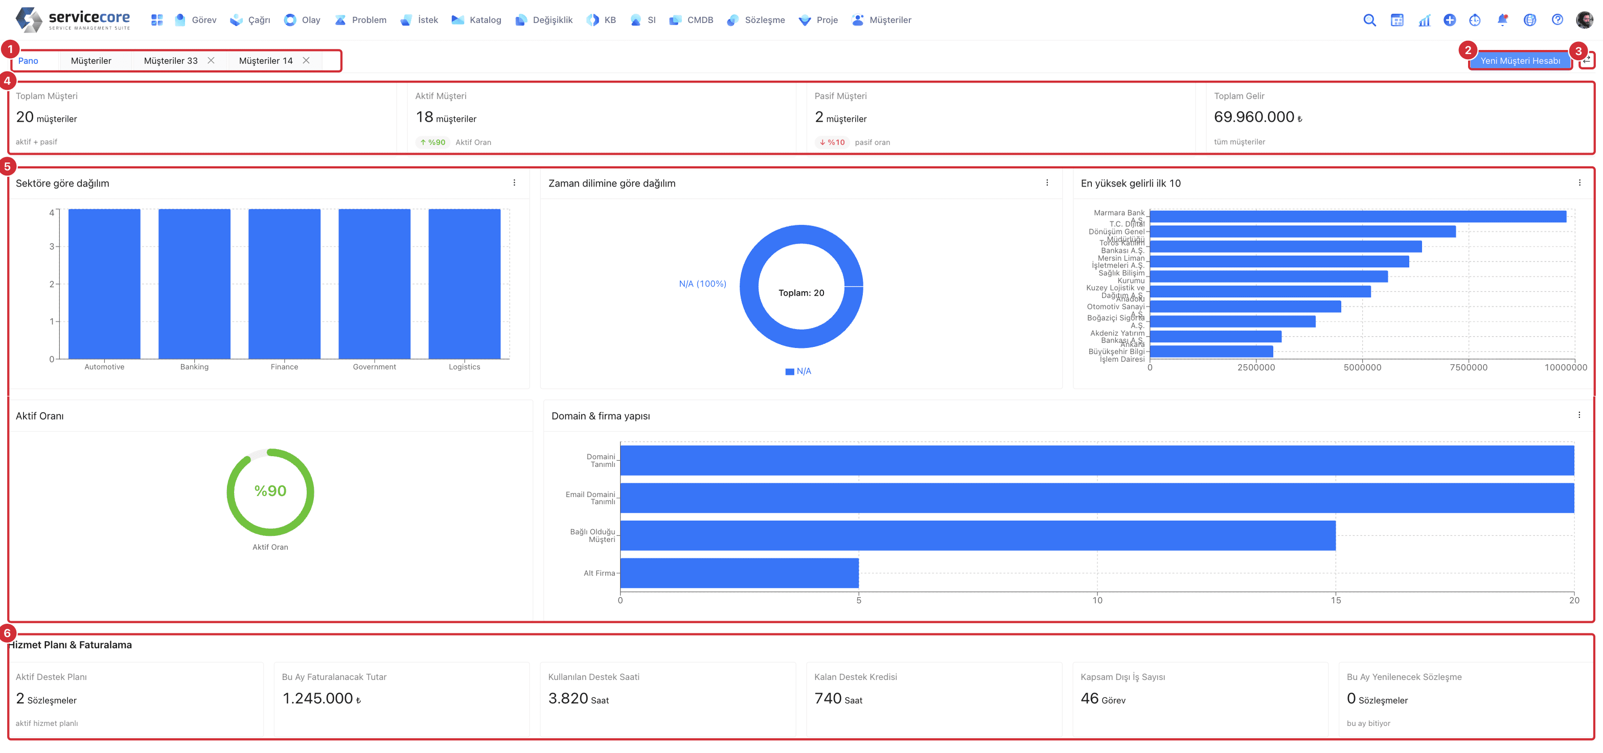
Task: Open the KB menu
Action: tap(601, 20)
